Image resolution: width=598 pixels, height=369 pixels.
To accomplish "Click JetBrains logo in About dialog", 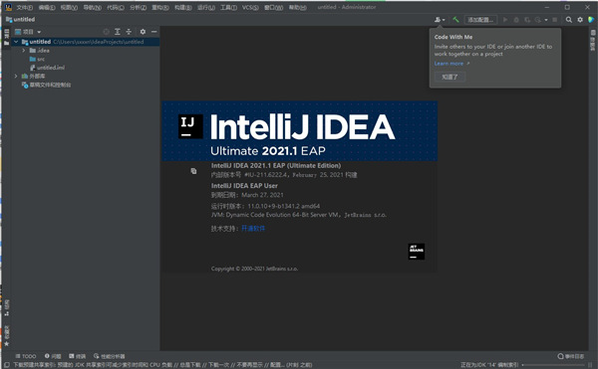I will click(416, 252).
